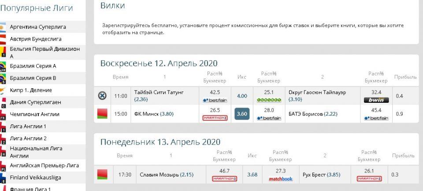This screenshot has width=423, height=191.
Task: Click the 4.00 draw odds link
Action: coord(242,96)
